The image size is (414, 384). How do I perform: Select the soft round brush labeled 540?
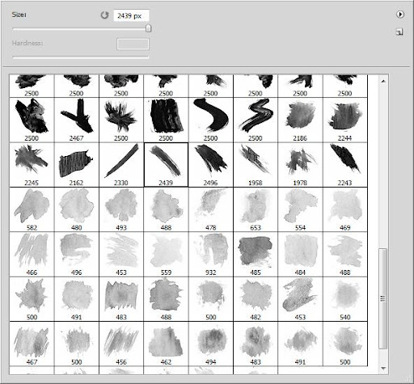(x=345, y=299)
